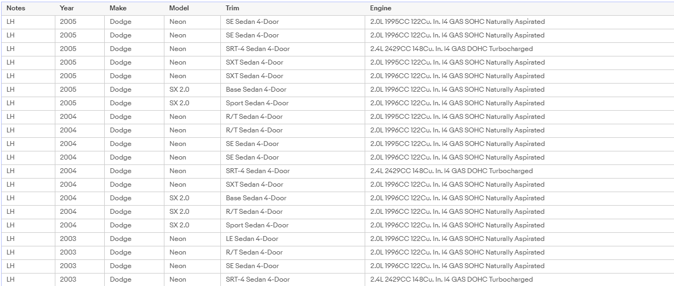
Task: Click 2004 SXT Sedan 4-Door trim cell
Action: (293, 185)
